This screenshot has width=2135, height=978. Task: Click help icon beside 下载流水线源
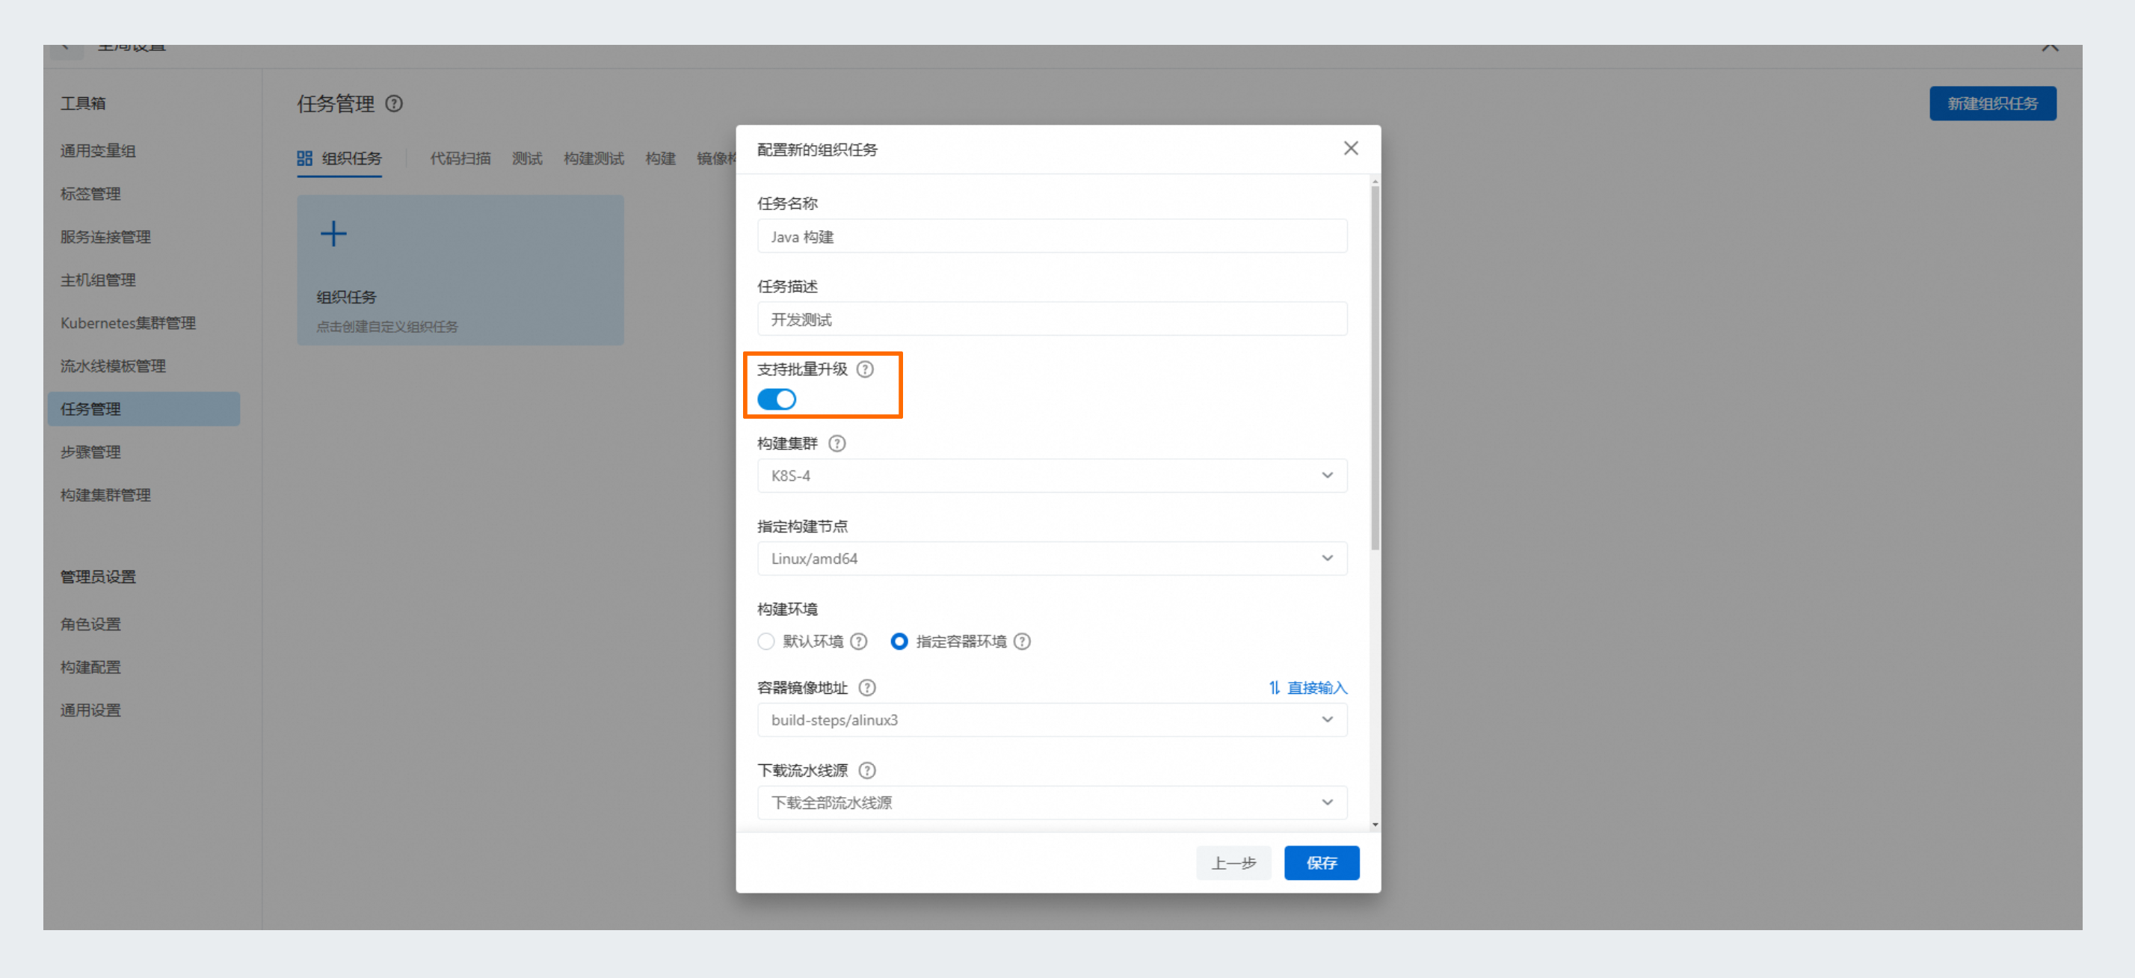pos(867,771)
